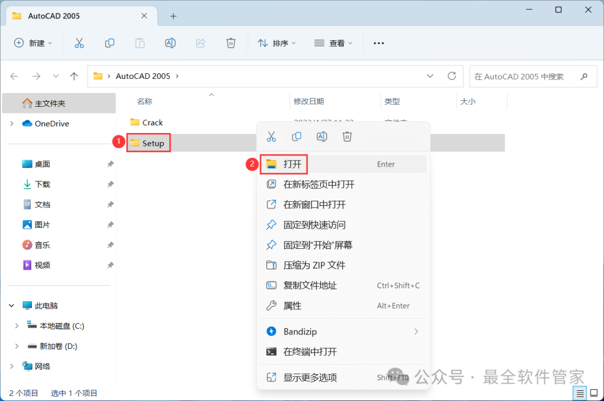This screenshot has height=401, width=604.
Task: Unpin 文档 from quick access
Action: click(x=111, y=205)
